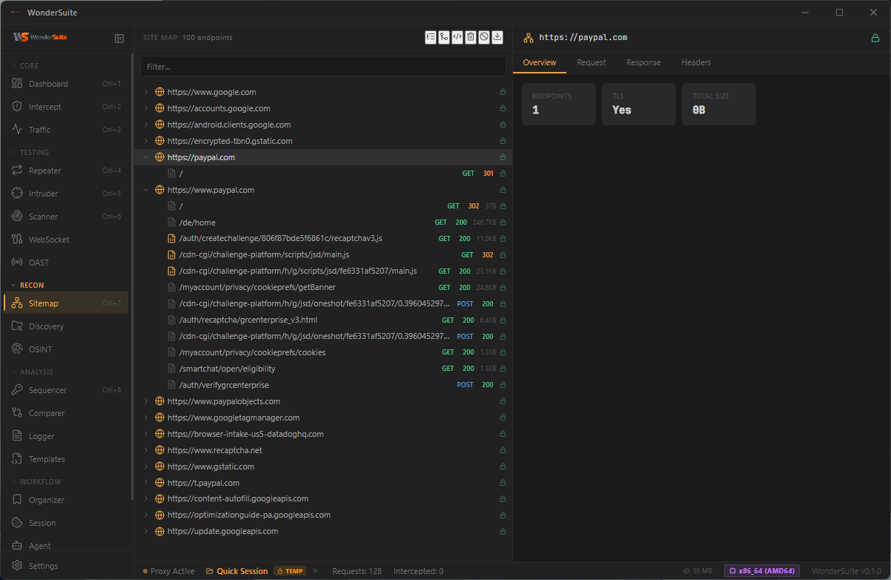The height and width of the screenshot is (580, 891).
Task: Open the OSINT tool
Action: pyautogui.click(x=66, y=349)
